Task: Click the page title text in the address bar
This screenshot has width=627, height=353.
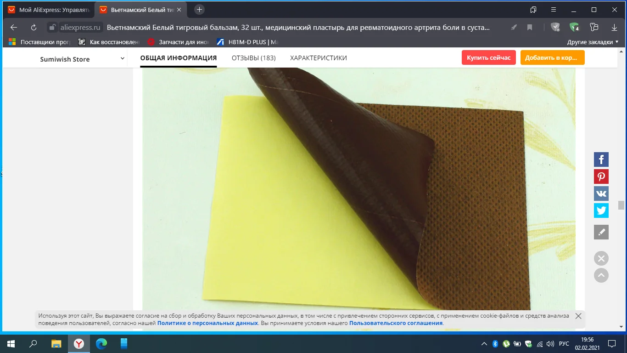Action: tap(298, 28)
